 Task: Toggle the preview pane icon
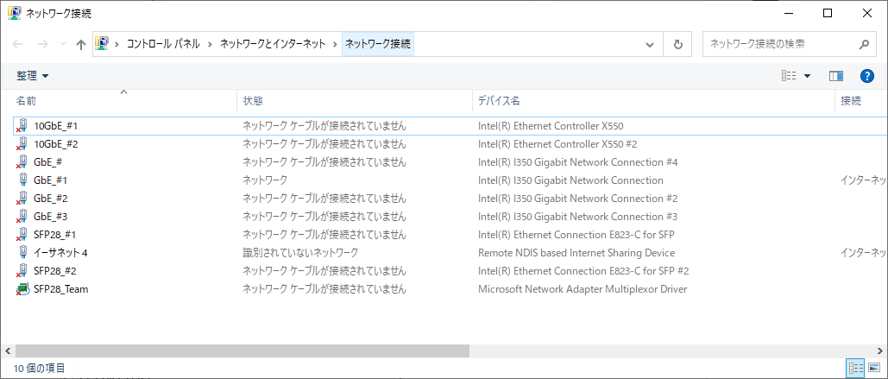coord(836,76)
